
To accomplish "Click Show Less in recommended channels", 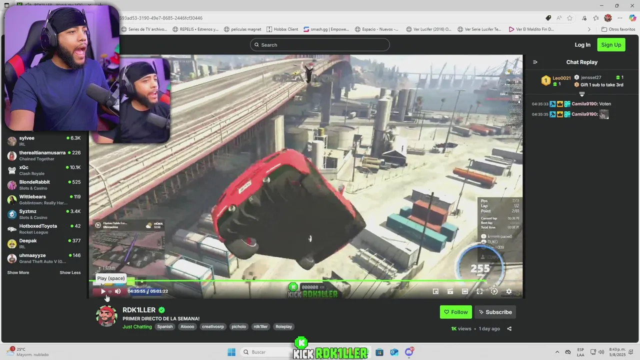I will point(70,272).
